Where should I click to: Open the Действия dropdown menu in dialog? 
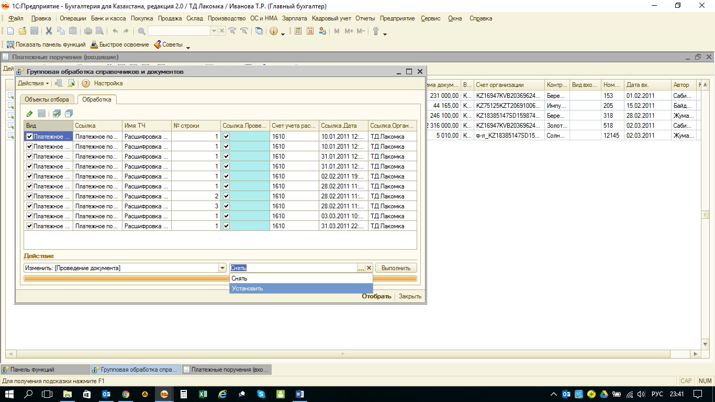[33, 83]
